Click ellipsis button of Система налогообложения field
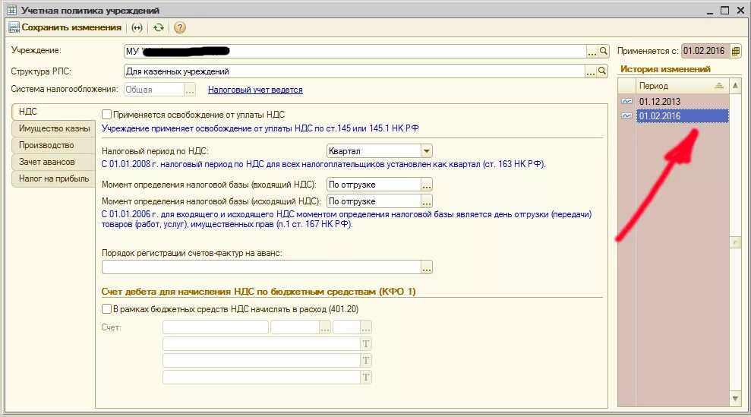The height and width of the screenshot is (417, 751). [x=190, y=90]
